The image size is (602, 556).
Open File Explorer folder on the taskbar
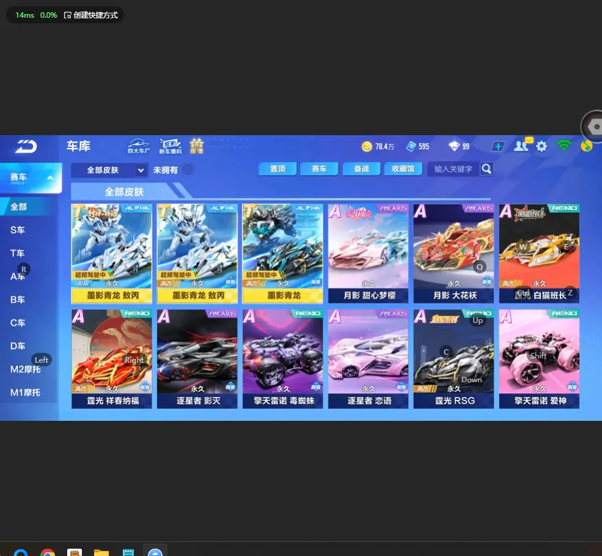[x=101, y=552]
